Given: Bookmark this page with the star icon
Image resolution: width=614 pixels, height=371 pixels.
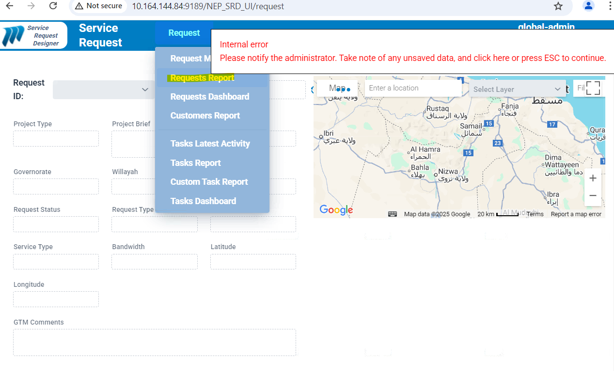Looking at the screenshot, I should click(x=558, y=6).
